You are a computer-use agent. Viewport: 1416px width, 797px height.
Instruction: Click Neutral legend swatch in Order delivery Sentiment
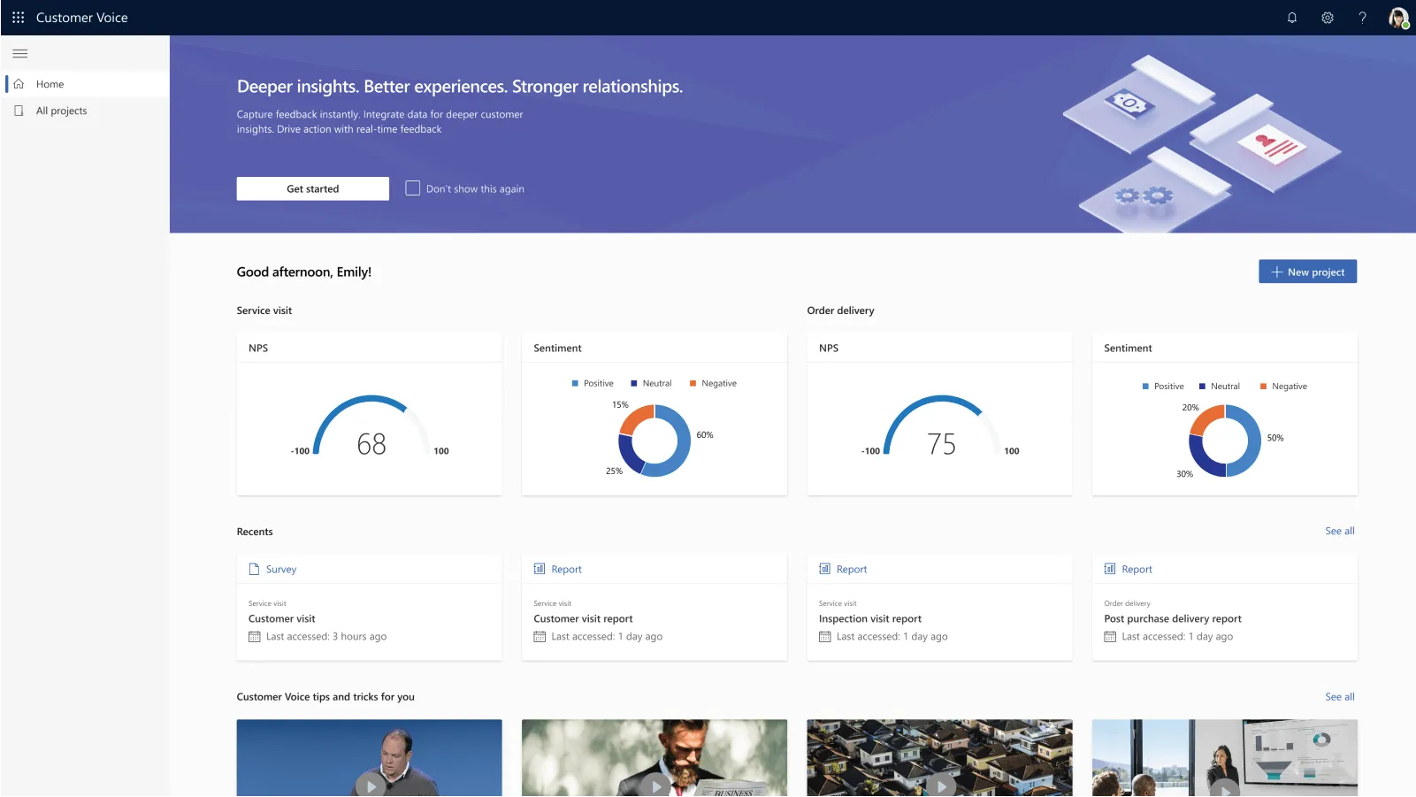(1203, 387)
